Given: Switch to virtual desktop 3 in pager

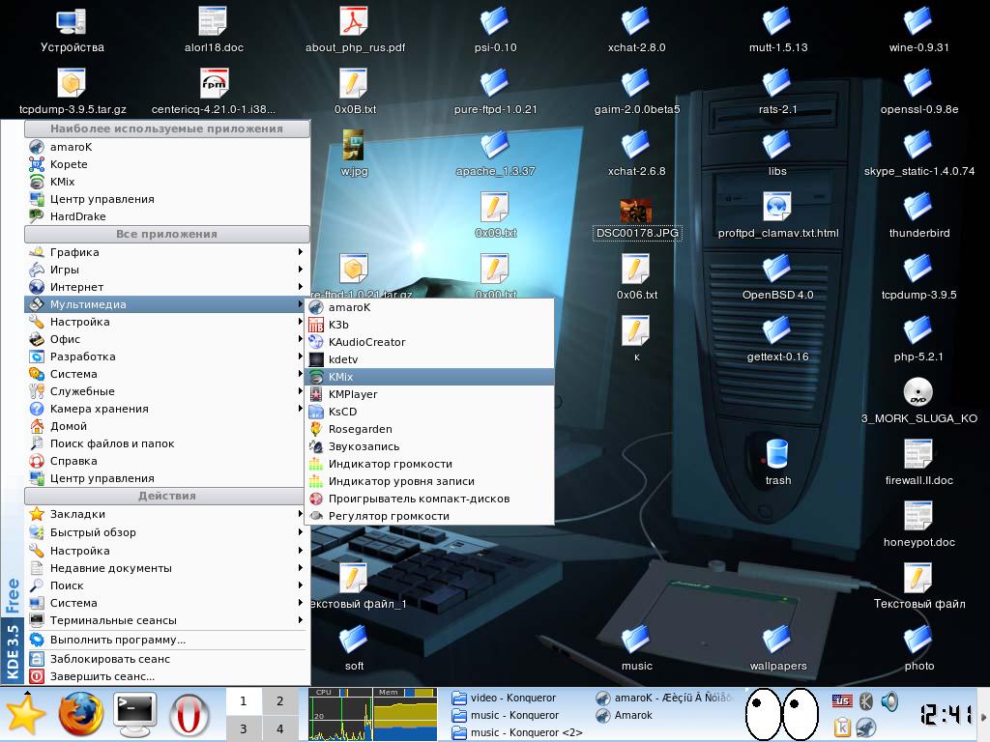Looking at the screenshot, I should pyautogui.click(x=243, y=728).
